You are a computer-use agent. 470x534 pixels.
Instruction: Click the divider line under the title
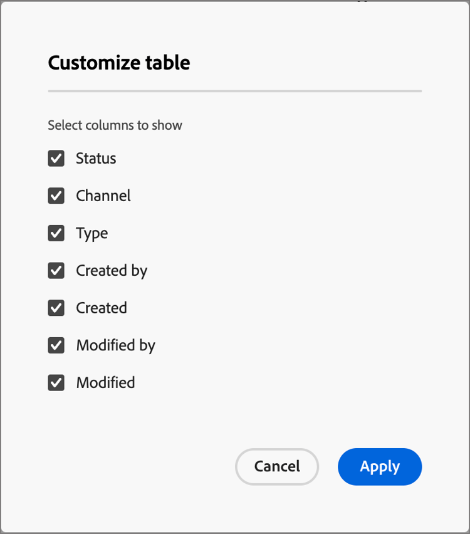pos(234,92)
